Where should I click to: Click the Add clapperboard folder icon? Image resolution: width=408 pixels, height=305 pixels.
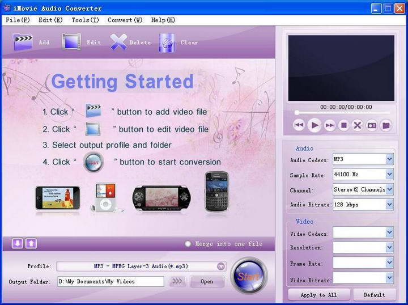click(23, 41)
